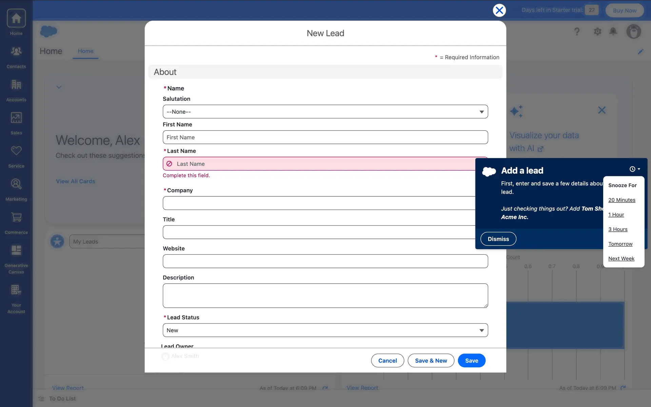This screenshot has width=651, height=407.
Task: Click the snooze clock icon dropdown
Action: [634, 169]
